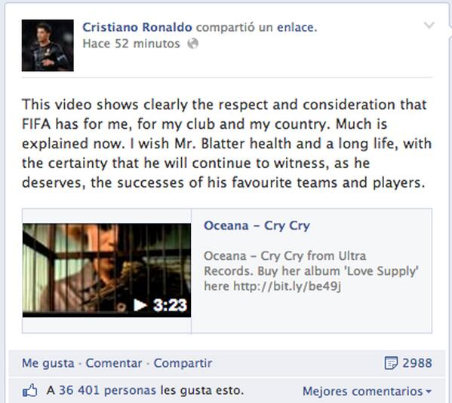Open Cristiano Ronaldo's profile picture
The height and width of the screenshot is (403, 452).
[x=48, y=45]
